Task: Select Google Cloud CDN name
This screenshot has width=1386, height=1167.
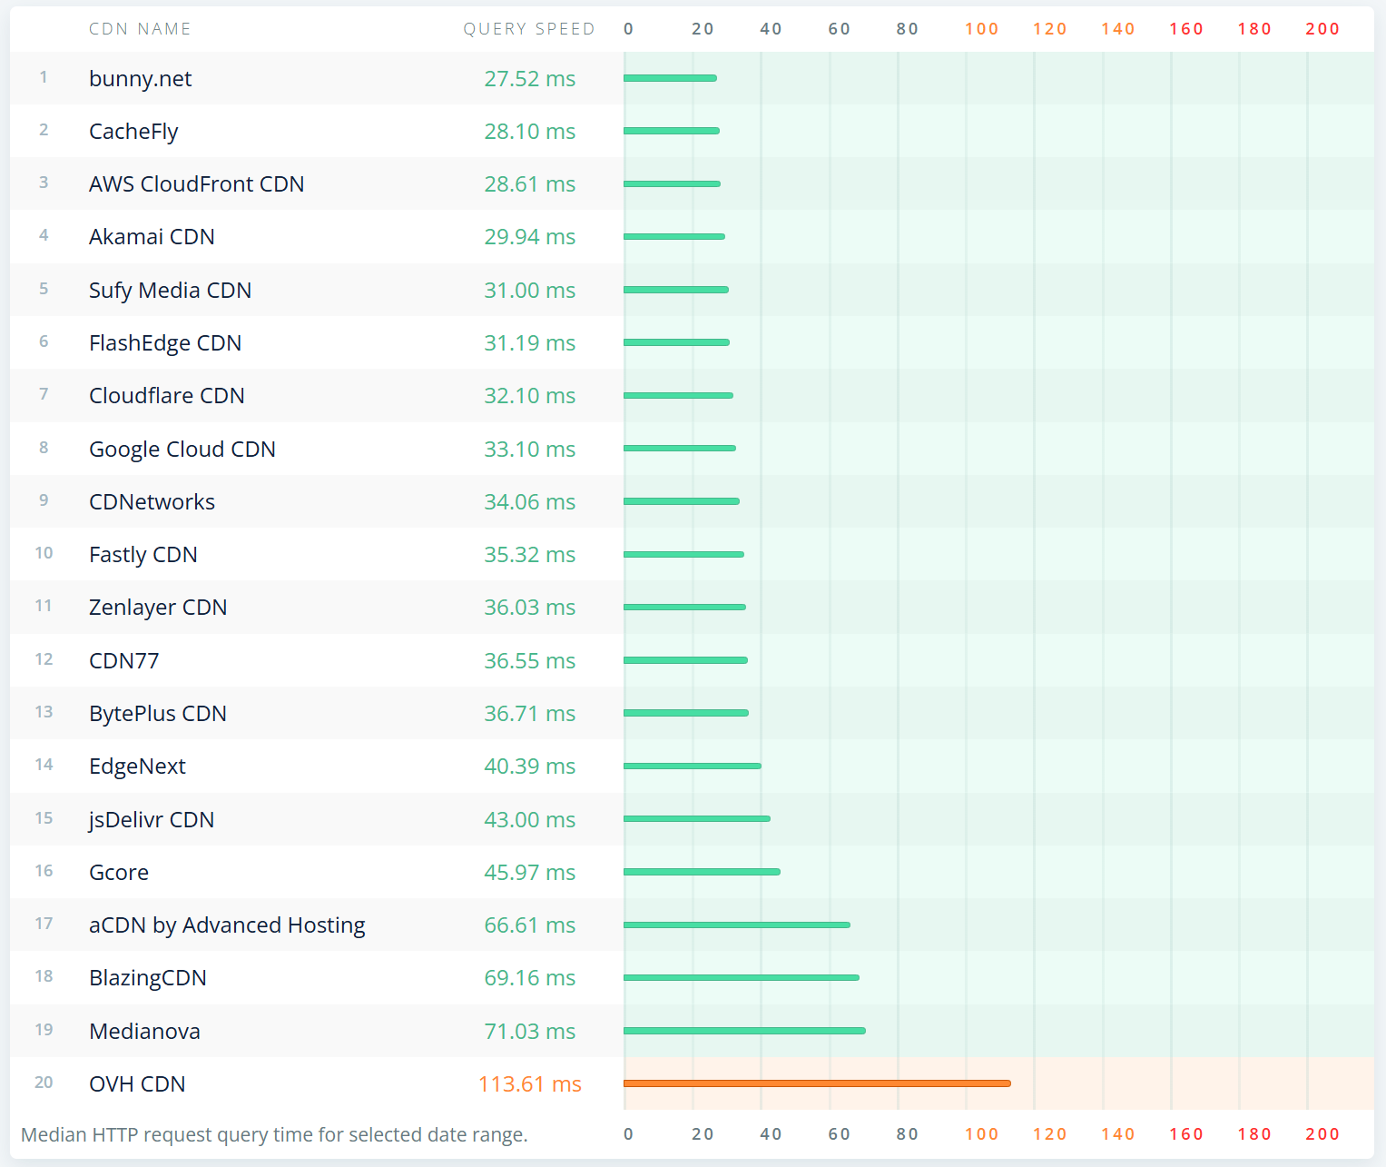Action: tap(182, 450)
